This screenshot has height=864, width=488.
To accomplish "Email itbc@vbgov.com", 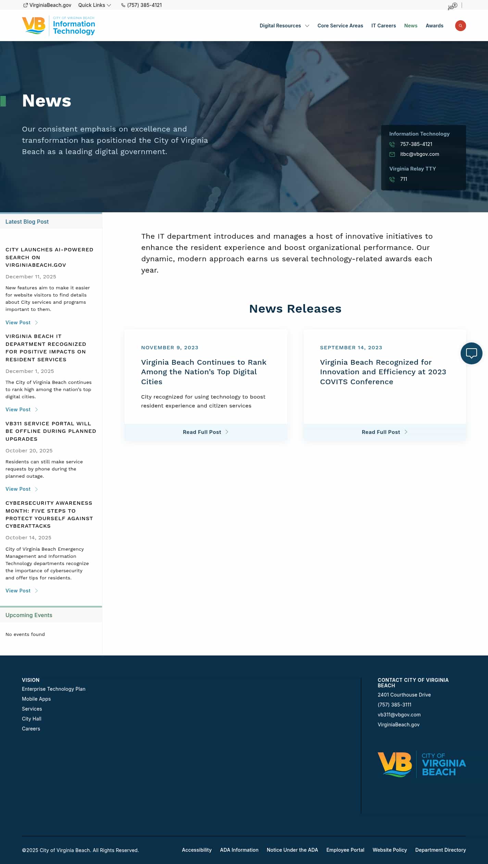I will pos(420,154).
